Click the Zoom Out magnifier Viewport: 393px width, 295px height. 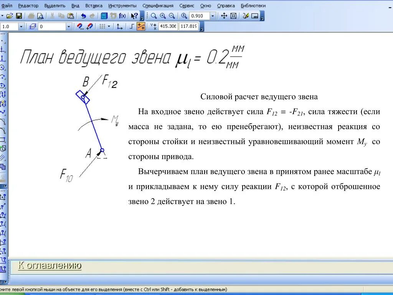172,16
